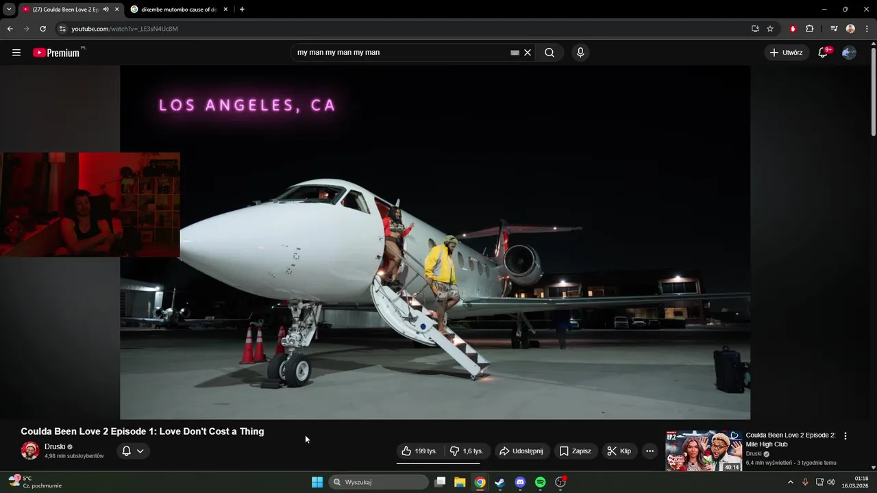
Task: Open the weather widget 5°C Cz. pochmurnie
Action: coord(36,482)
